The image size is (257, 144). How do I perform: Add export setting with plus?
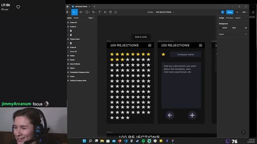click(246, 34)
